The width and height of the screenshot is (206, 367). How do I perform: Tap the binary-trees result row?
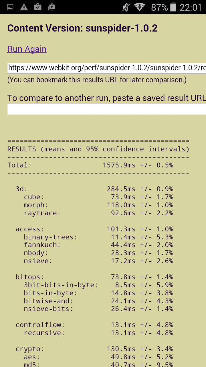click(98, 237)
